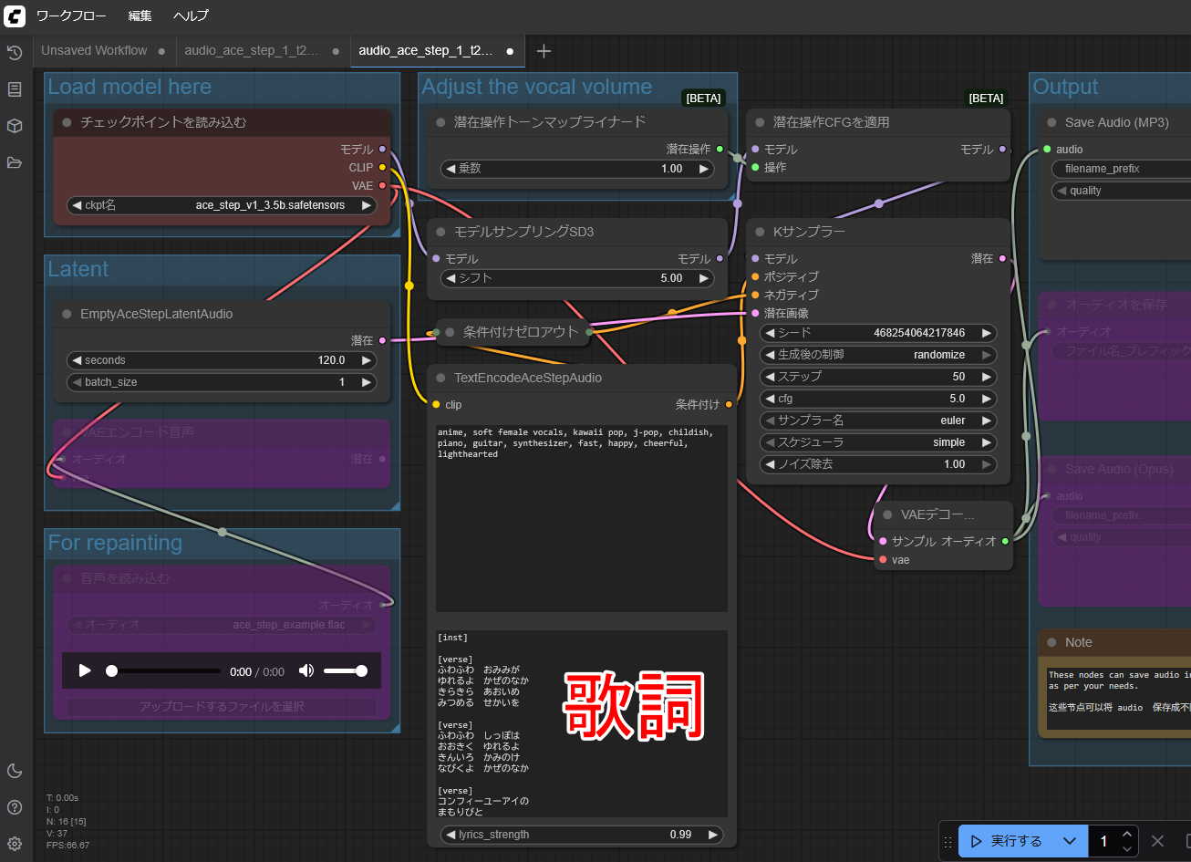Viewport: 1191px width, 862px height.
Task: Open the model library cube icon
Action: [15, 126]
